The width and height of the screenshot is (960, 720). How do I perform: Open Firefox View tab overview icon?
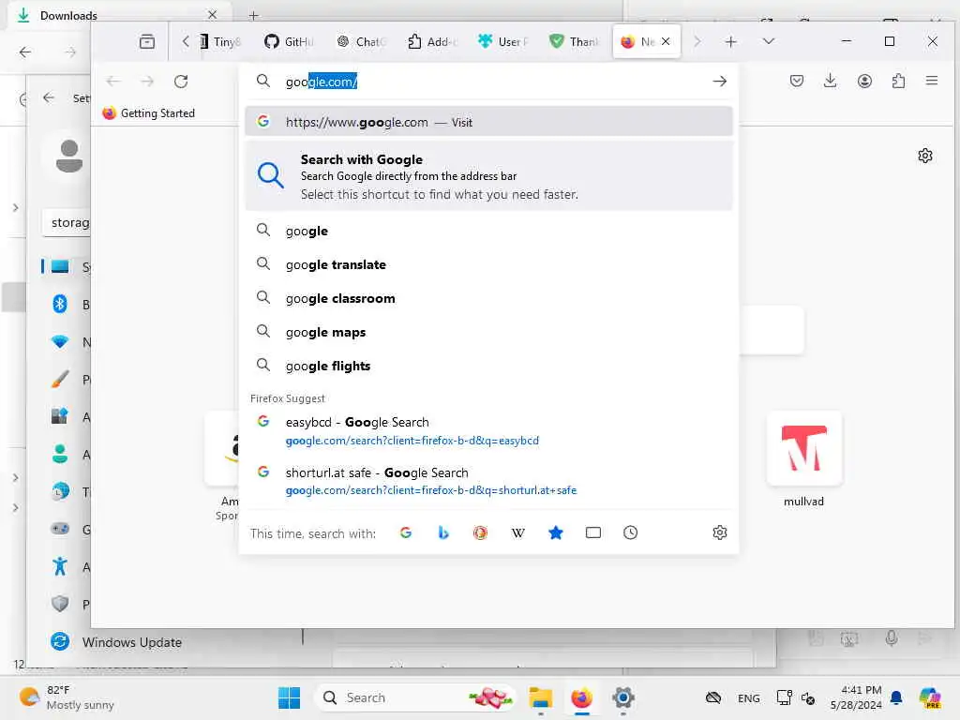pyautogui.click(x=147, y=41)
